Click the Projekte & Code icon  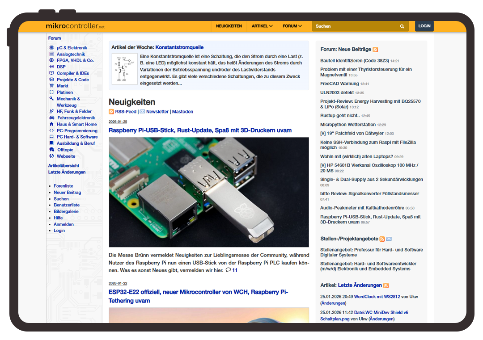pyautogui.click(x=51, y=80)
